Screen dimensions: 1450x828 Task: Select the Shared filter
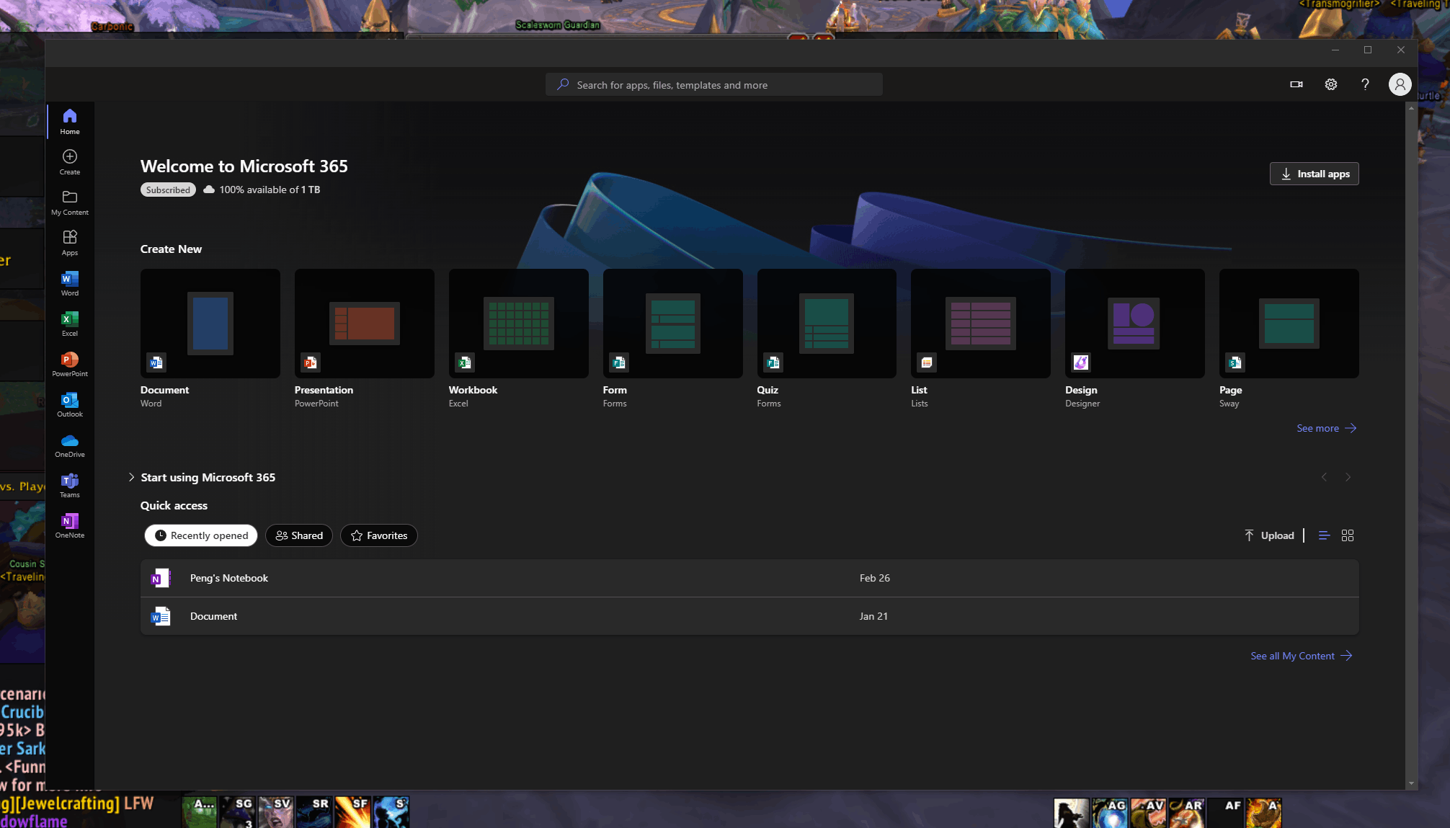click(x=299, y=535)
